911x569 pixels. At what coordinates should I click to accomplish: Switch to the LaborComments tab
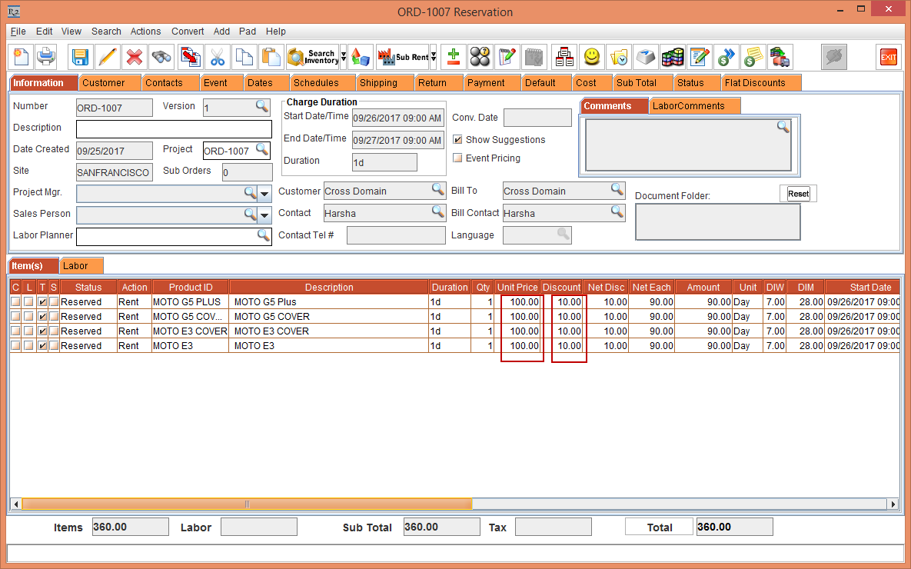pyautogui.click(x=688, y=106)
